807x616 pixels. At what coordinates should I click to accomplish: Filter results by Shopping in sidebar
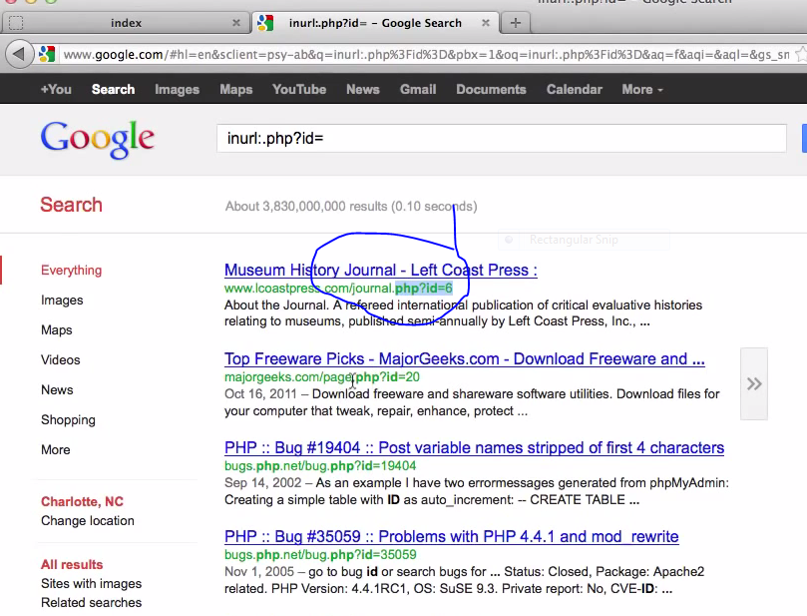(68, 419)
